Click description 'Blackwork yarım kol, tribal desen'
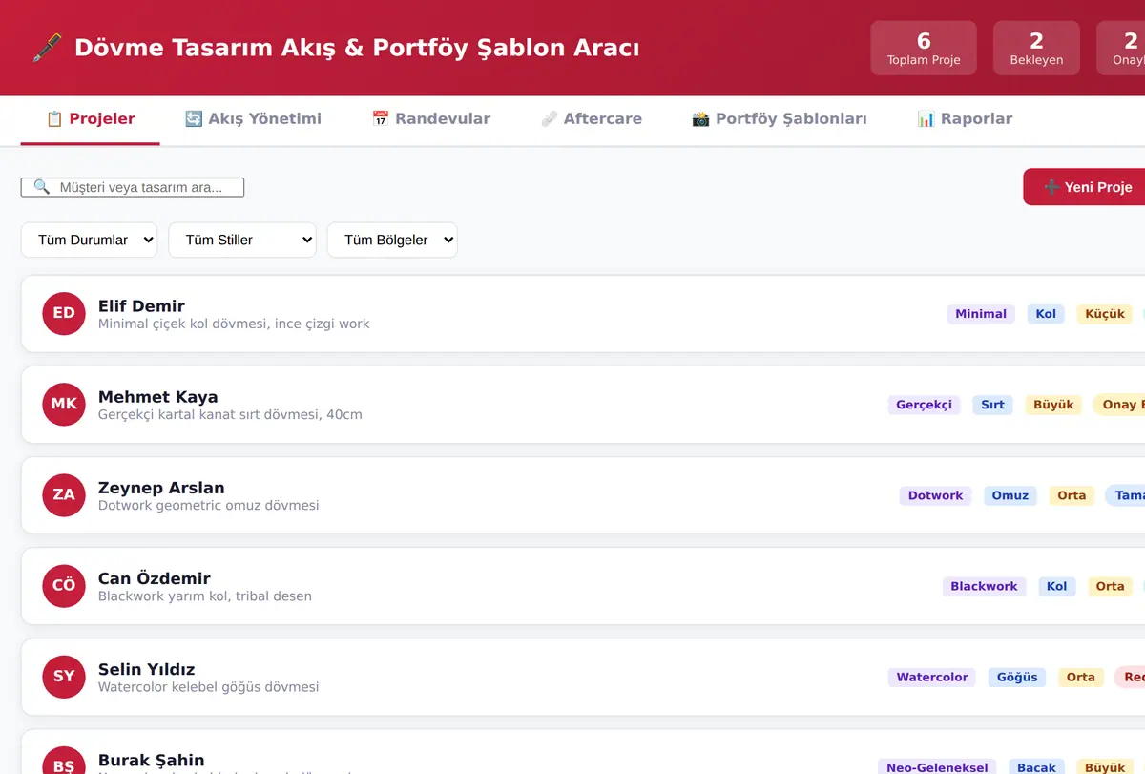The image size is (1145, 774). [x=205, y=596]
